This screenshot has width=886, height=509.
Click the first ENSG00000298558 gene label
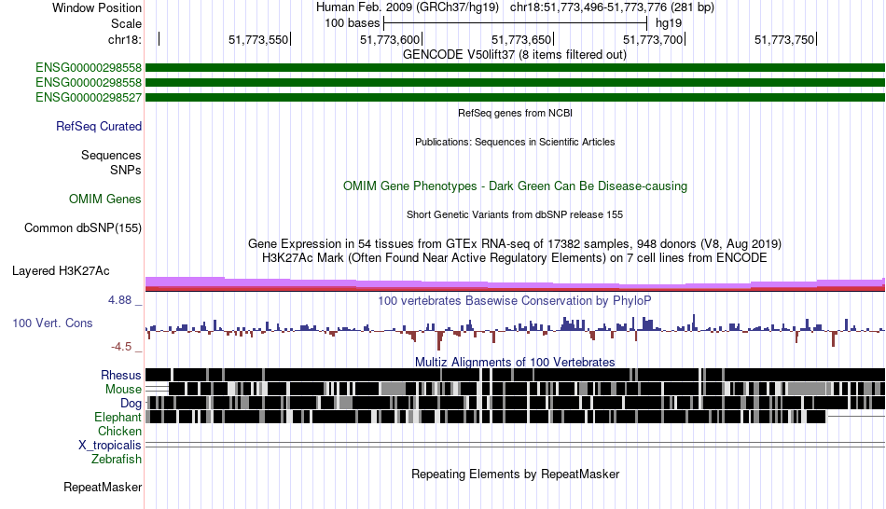(89, 68)
